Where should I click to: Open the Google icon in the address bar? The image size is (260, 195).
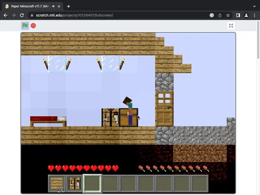[212, 15]
